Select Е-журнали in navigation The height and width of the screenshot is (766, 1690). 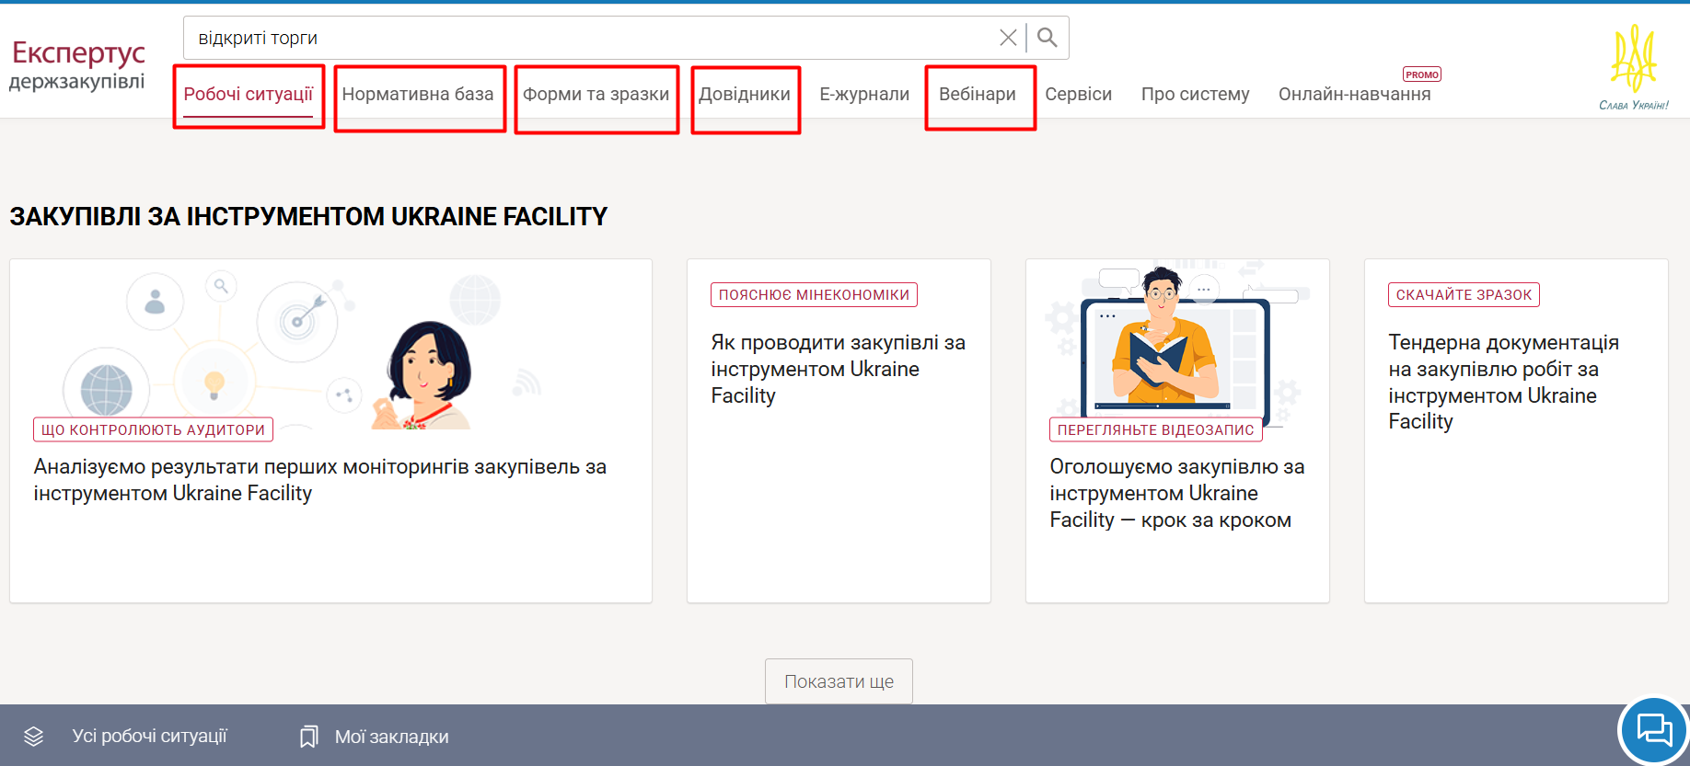pos(864,94)
